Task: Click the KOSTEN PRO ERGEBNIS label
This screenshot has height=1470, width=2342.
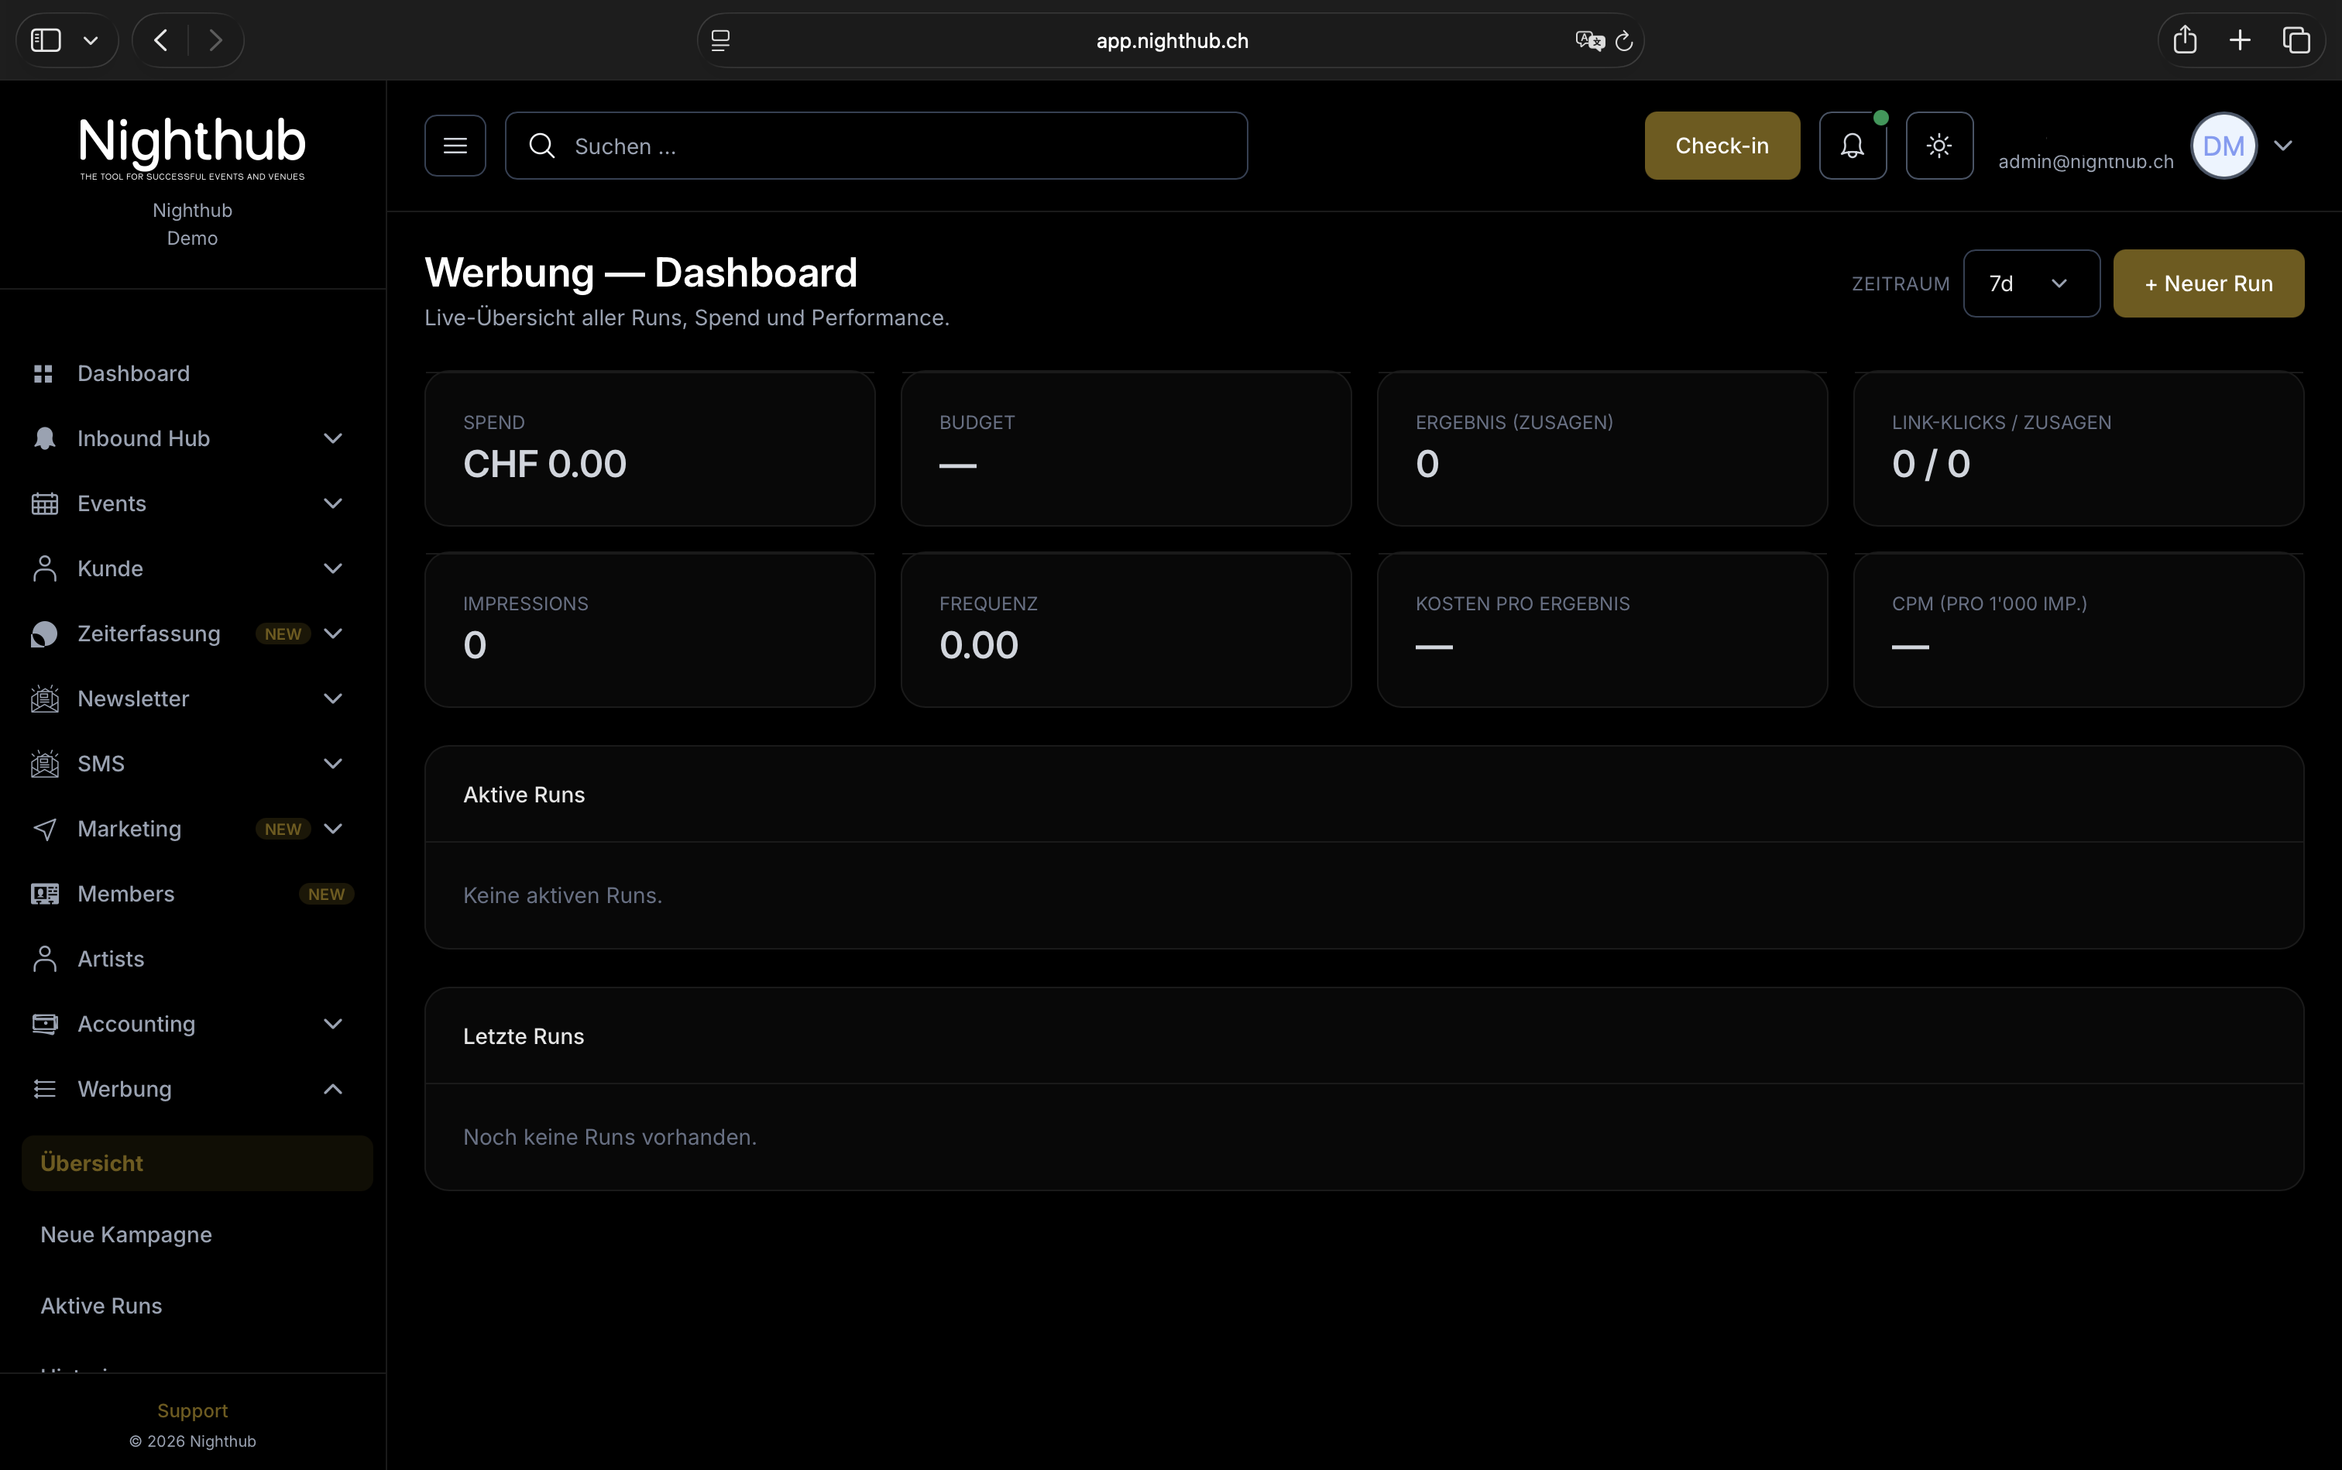Action: click(1523, 604)
